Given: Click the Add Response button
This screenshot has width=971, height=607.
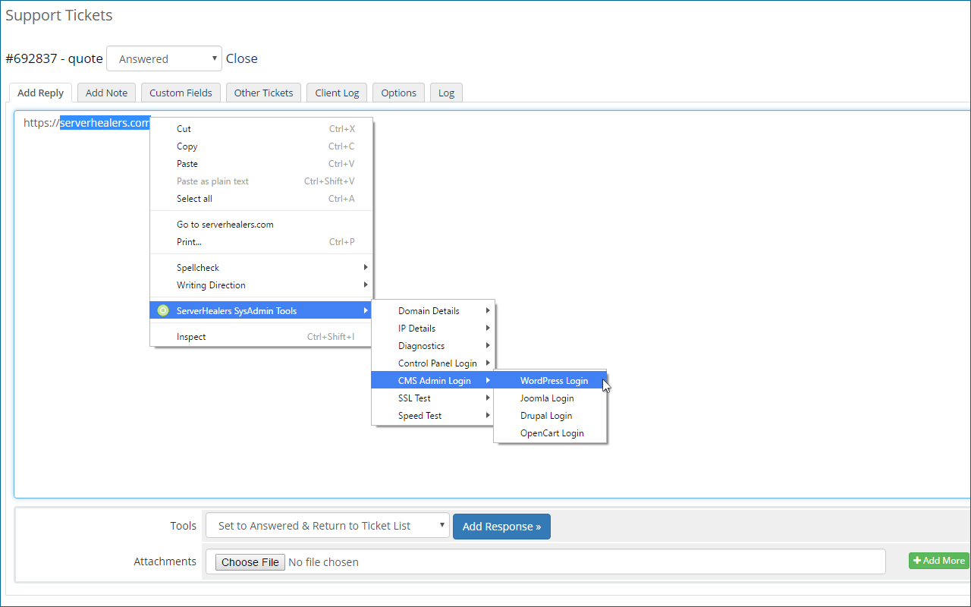Looking at the screenshot, I should 501,526.
